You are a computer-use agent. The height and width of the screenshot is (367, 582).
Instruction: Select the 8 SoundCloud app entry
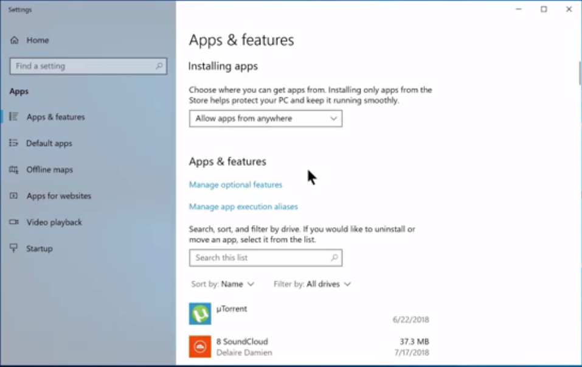(x=309, y=347)
